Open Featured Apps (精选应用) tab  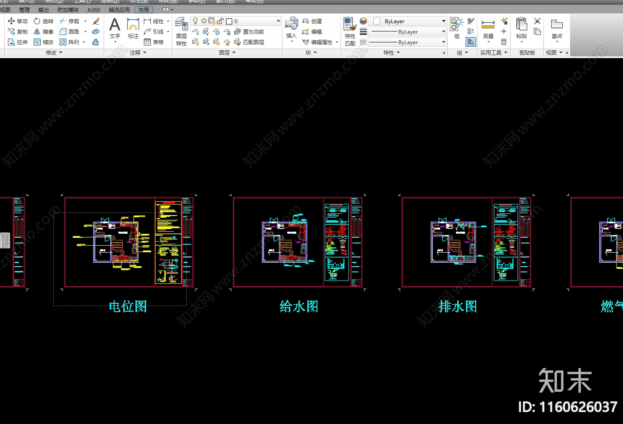119,10
